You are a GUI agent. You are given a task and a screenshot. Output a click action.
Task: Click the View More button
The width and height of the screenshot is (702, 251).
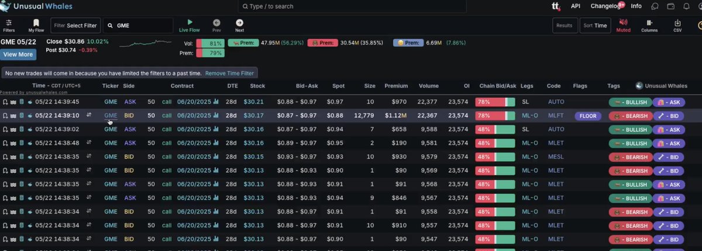(x=18, y=54)
